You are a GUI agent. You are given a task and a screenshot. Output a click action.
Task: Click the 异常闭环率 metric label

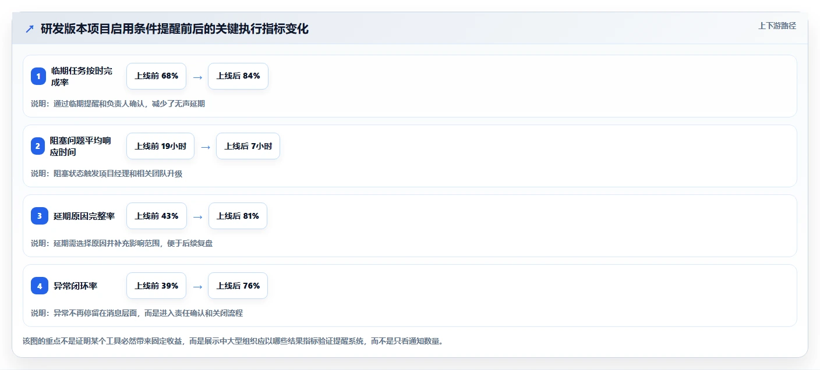75,286
